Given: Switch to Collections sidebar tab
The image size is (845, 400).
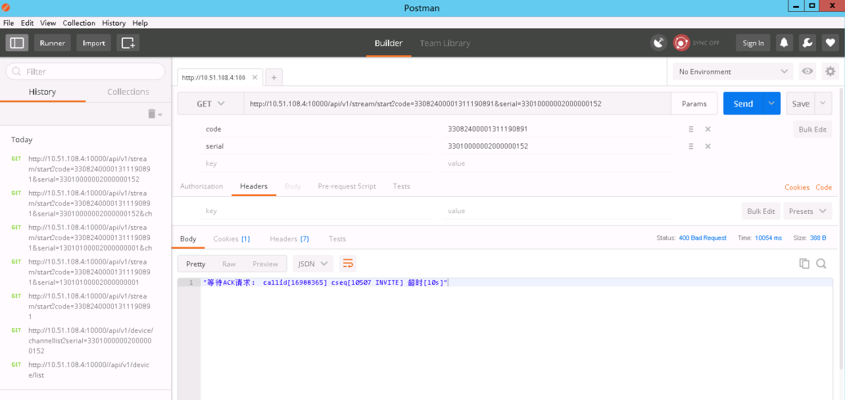Looking at the screenshot, I should point(128,91).
